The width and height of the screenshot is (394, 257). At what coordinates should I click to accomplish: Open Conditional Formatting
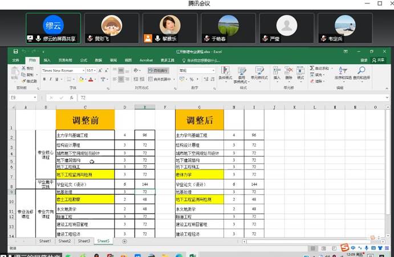coord(225,73)
